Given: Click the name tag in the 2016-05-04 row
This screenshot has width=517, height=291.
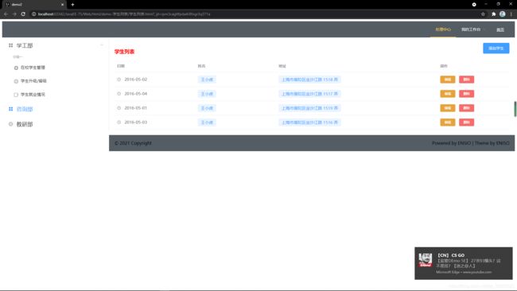Looking at the screenshot, I should tap(207, 94).
